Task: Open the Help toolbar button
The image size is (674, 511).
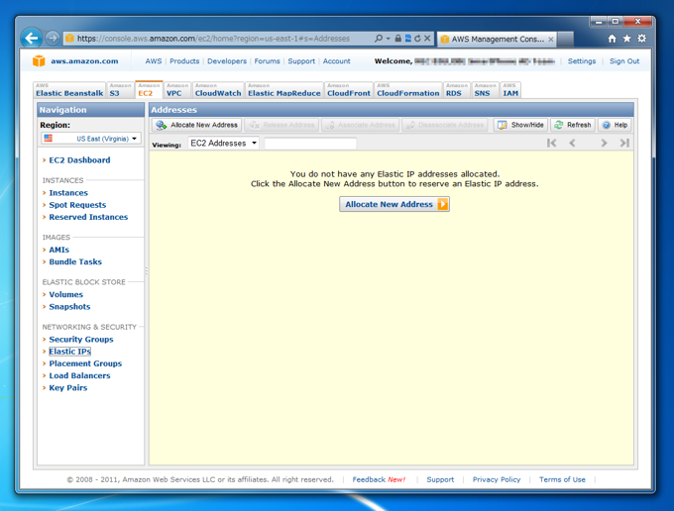Action: 615,125
